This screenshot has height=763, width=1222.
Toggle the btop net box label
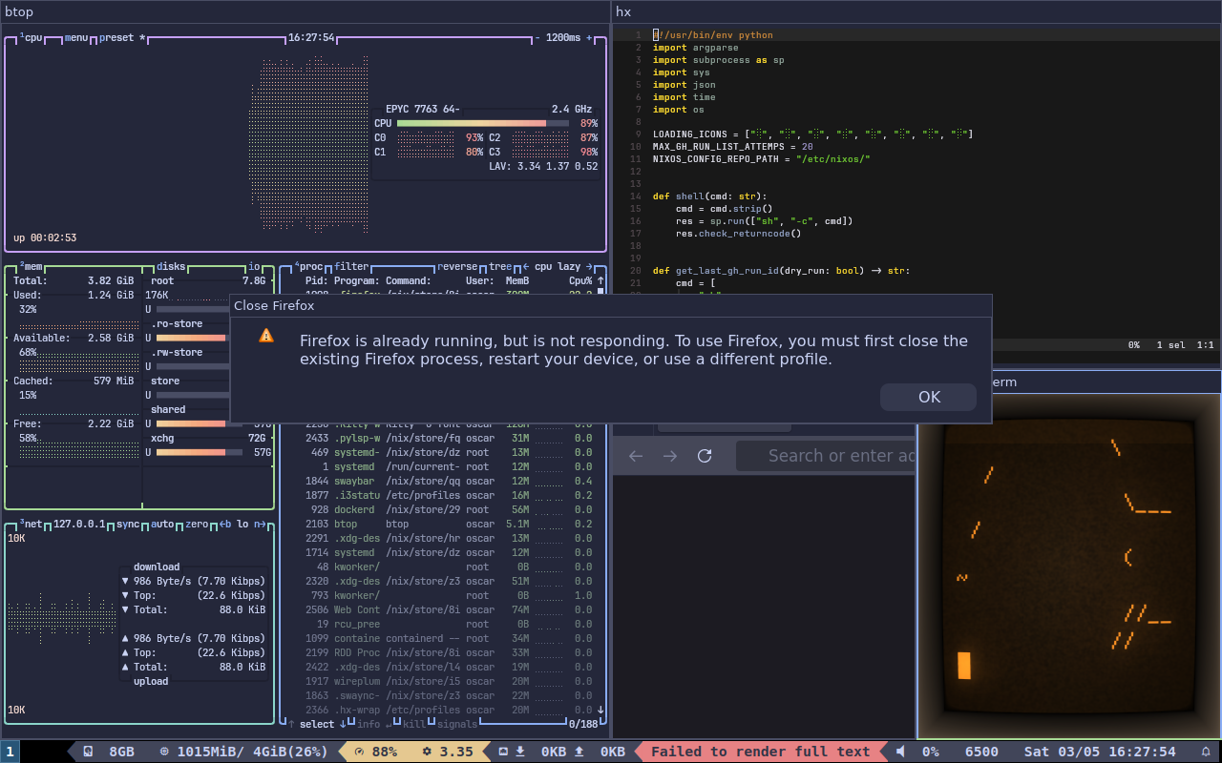pyautogui.click(x=32, y=525)
